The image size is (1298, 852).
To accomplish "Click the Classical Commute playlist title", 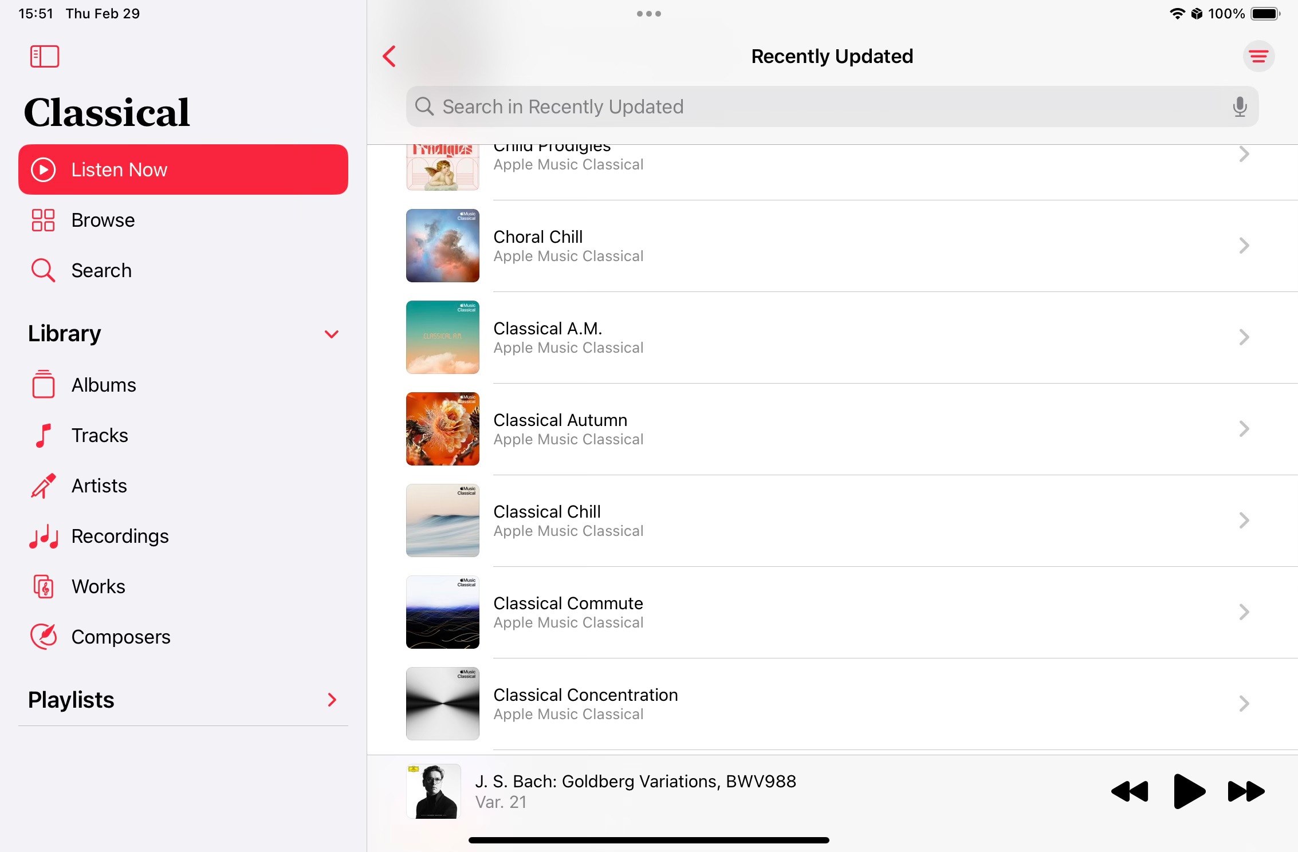I will click(568, 603).
